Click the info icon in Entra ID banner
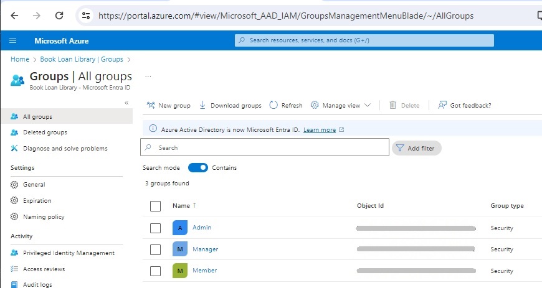Viewport: 542px width, 288px height. click(x=153, y=129)
